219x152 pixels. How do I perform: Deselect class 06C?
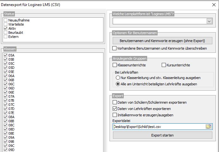pos(5,84)
